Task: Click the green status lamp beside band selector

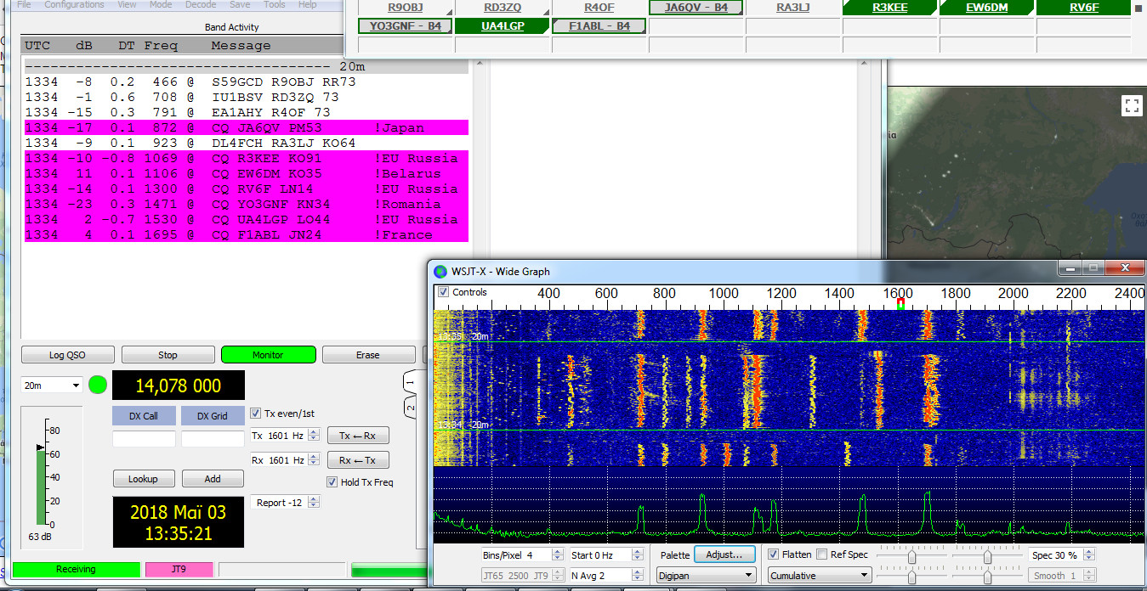Action: (97, 385)
